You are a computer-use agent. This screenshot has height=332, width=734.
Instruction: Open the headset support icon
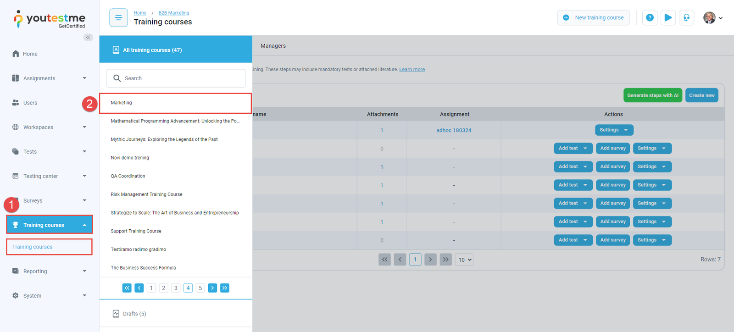686,18
